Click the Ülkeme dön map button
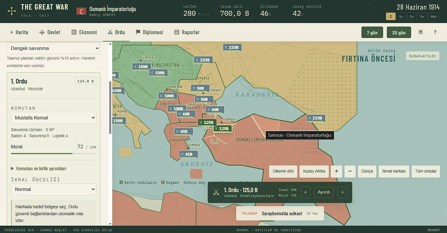 283,171
